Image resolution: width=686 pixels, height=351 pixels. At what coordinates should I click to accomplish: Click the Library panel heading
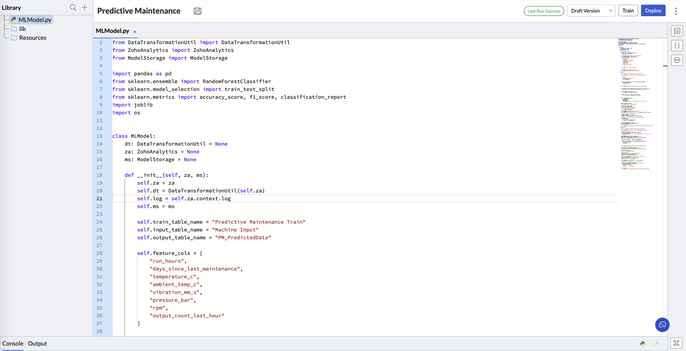click(x=11, y=8)
